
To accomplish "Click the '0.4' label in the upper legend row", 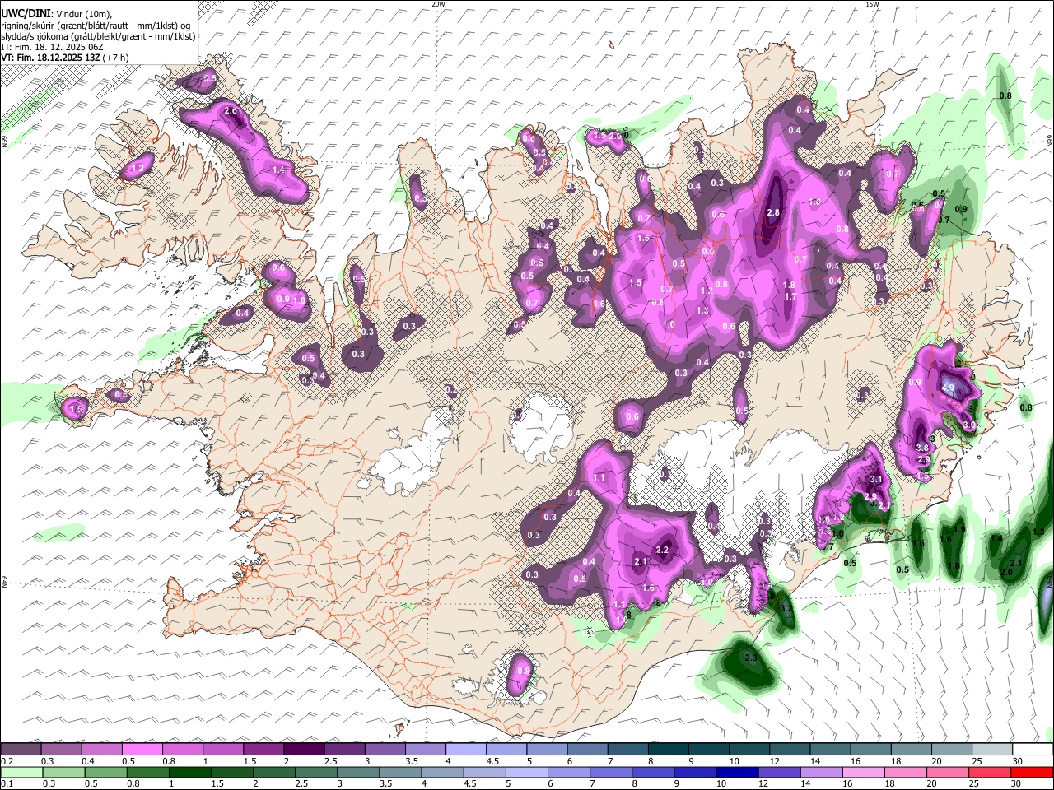I will pos(88,761).
